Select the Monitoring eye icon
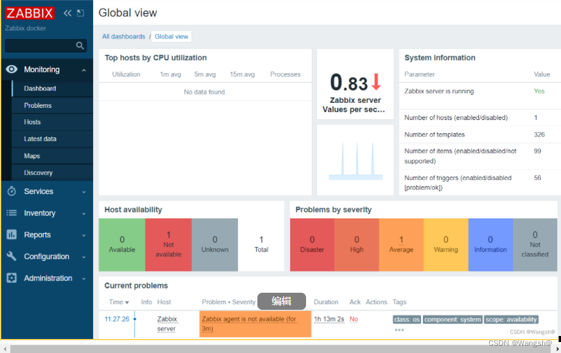 click(x=13, y=69)
